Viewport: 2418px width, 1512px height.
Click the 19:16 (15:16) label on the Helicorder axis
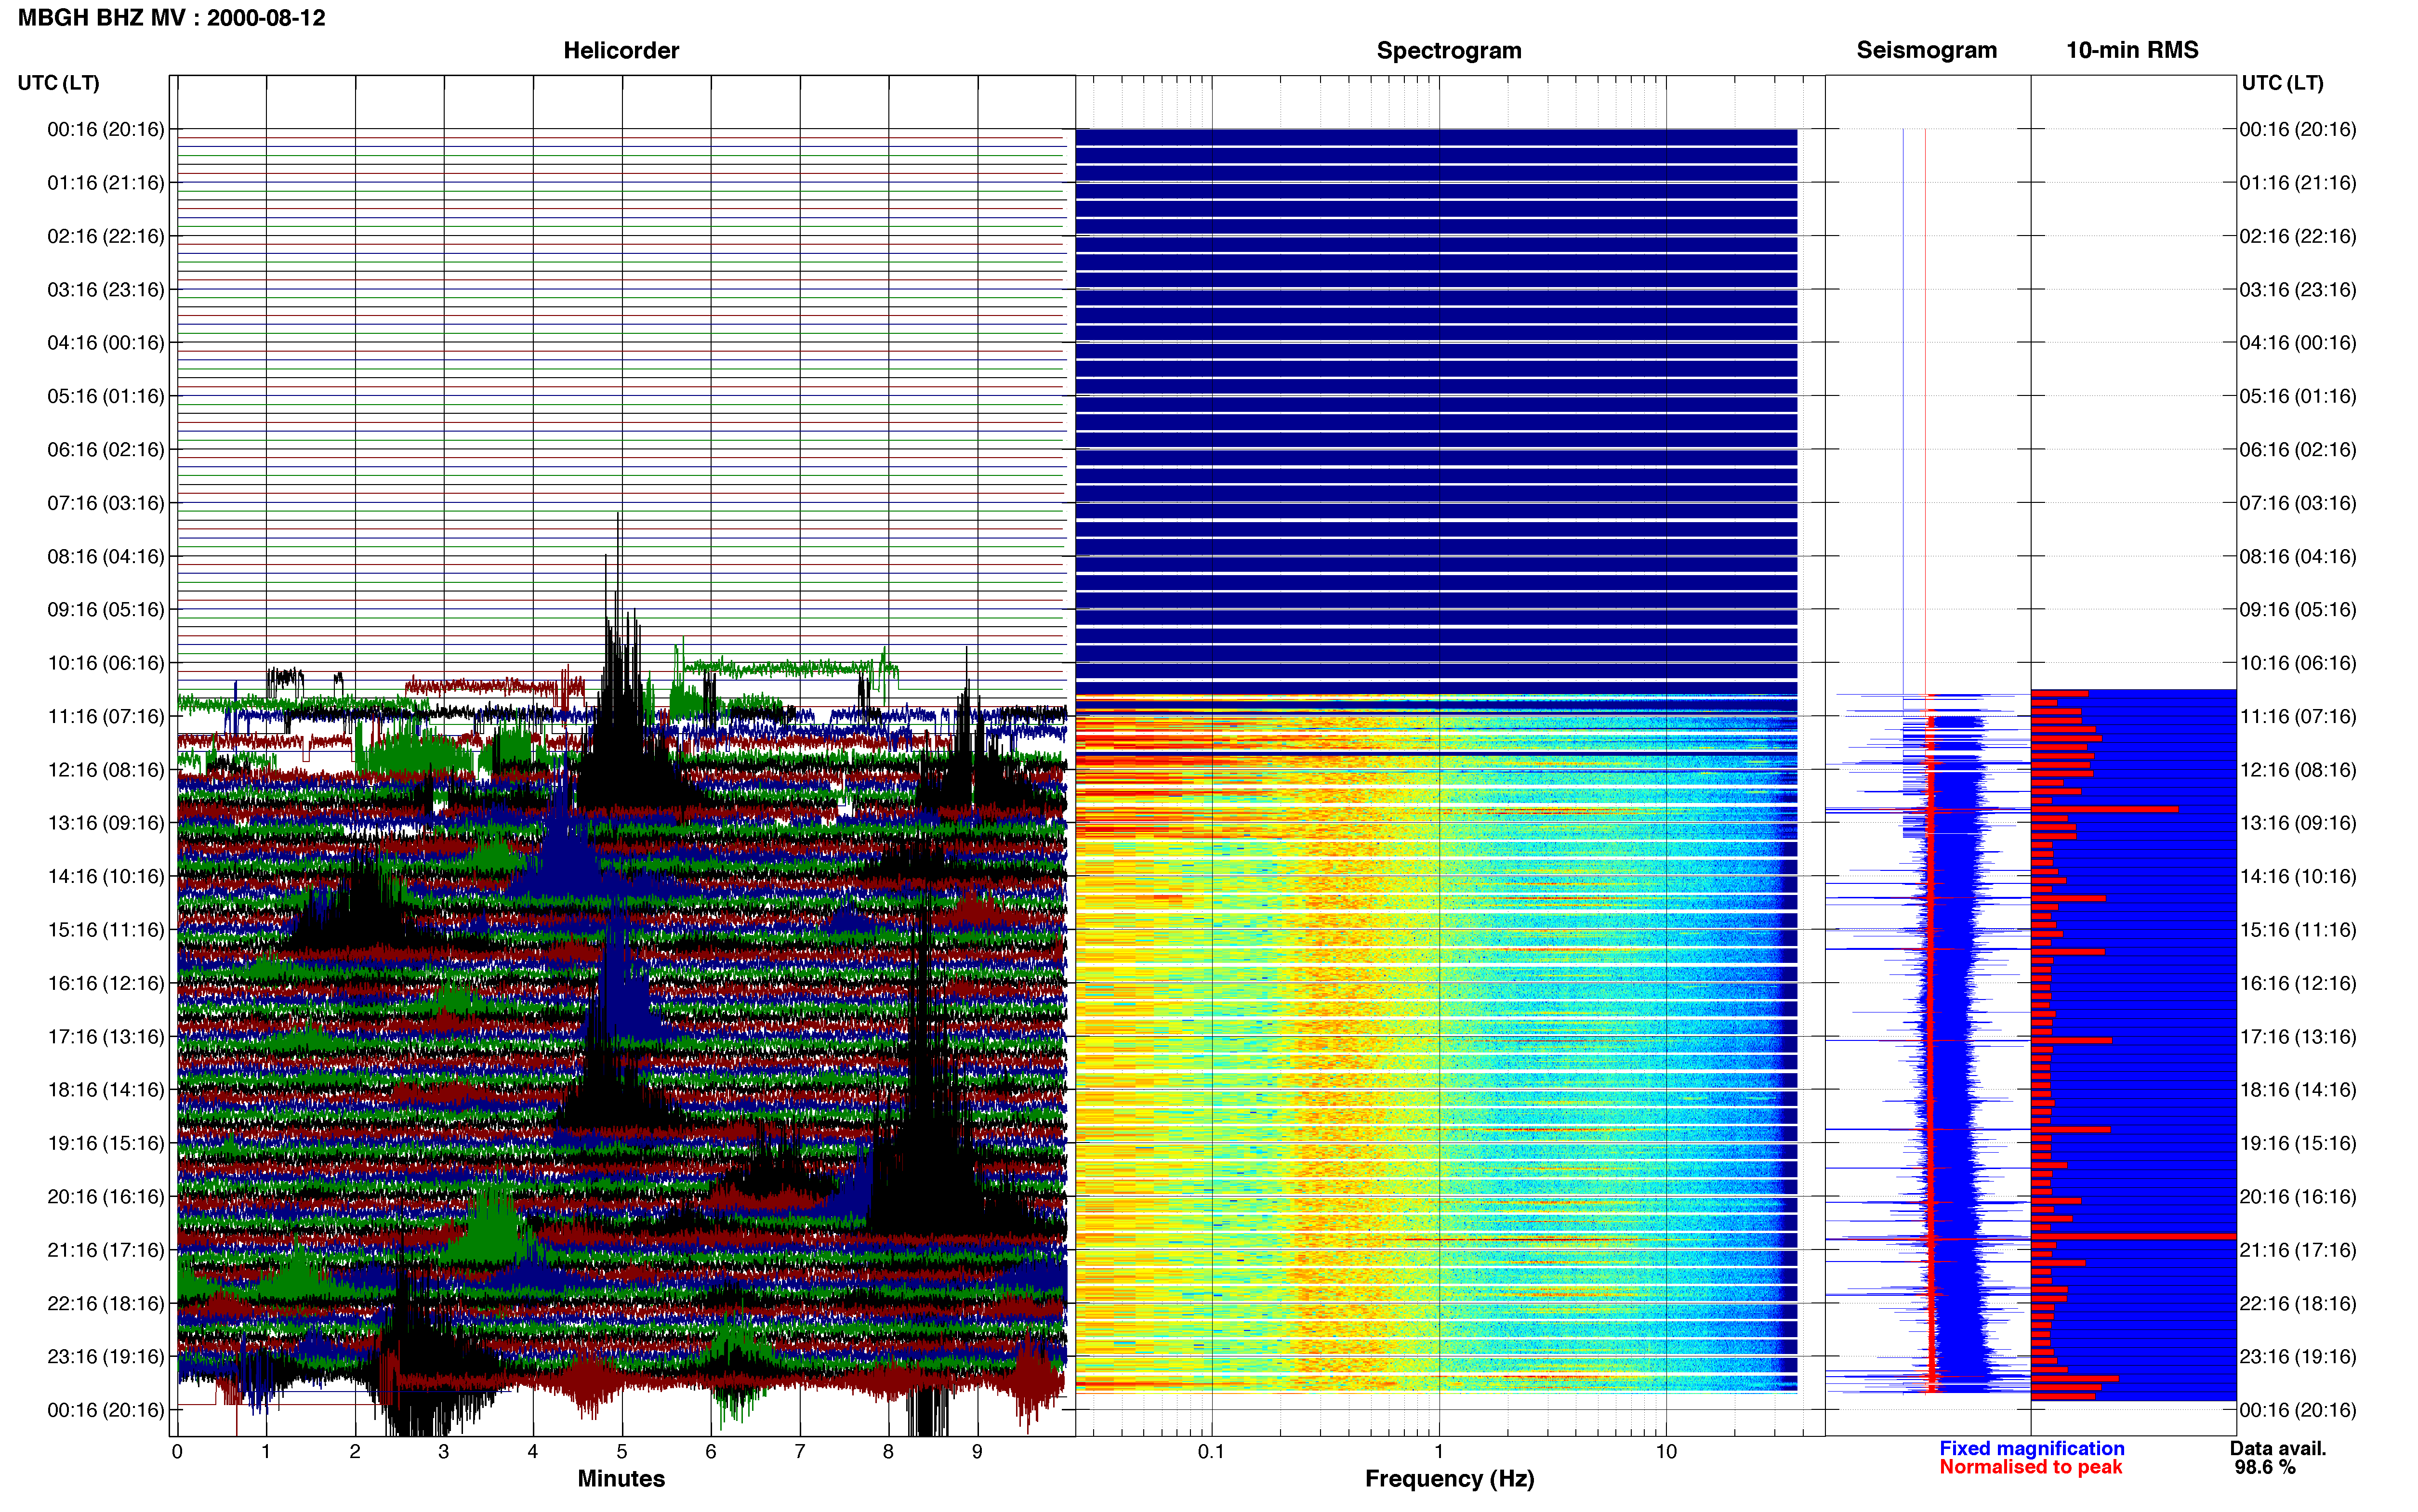coord(105,1143)
